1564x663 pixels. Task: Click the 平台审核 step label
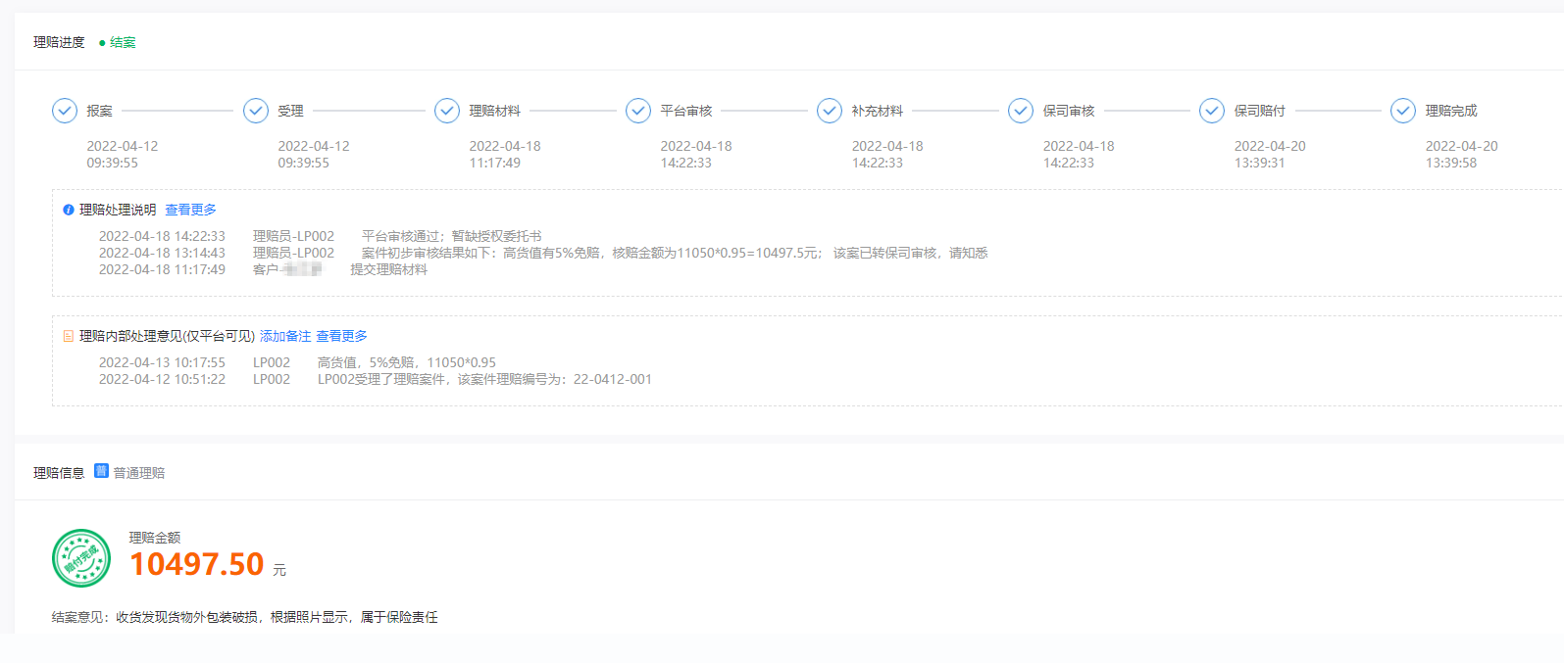685,111
